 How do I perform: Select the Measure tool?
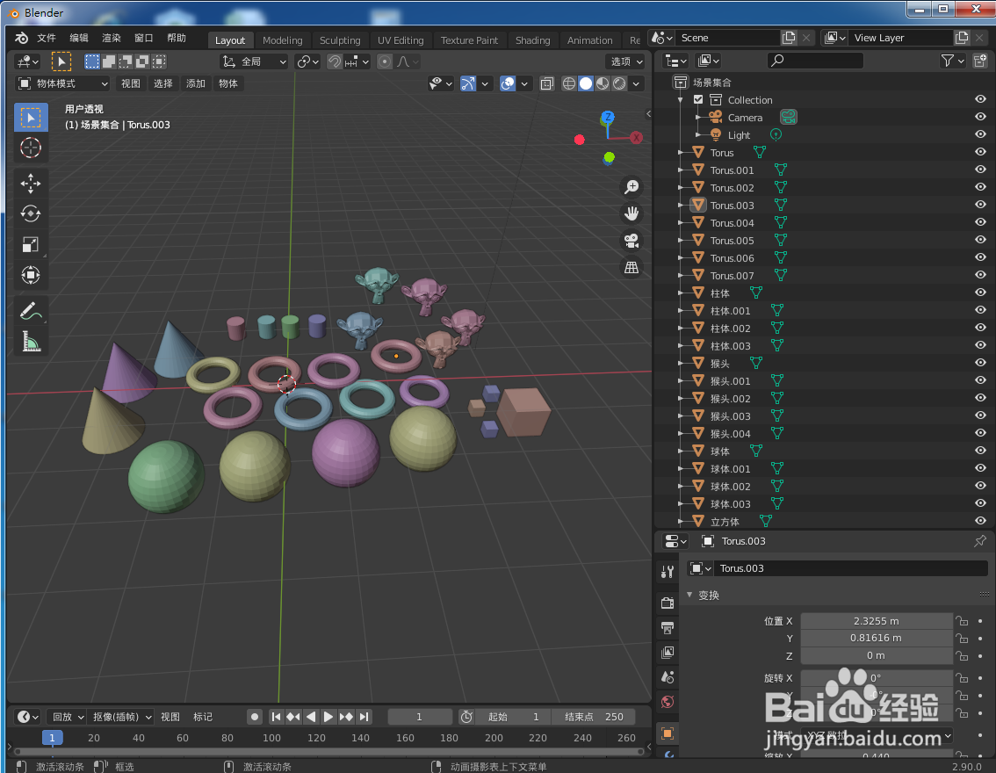30,342
